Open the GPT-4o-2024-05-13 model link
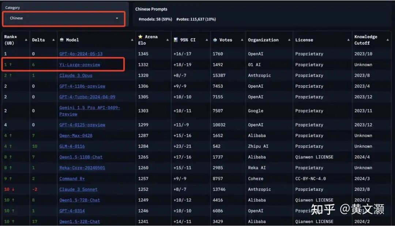 coord(81,54)
